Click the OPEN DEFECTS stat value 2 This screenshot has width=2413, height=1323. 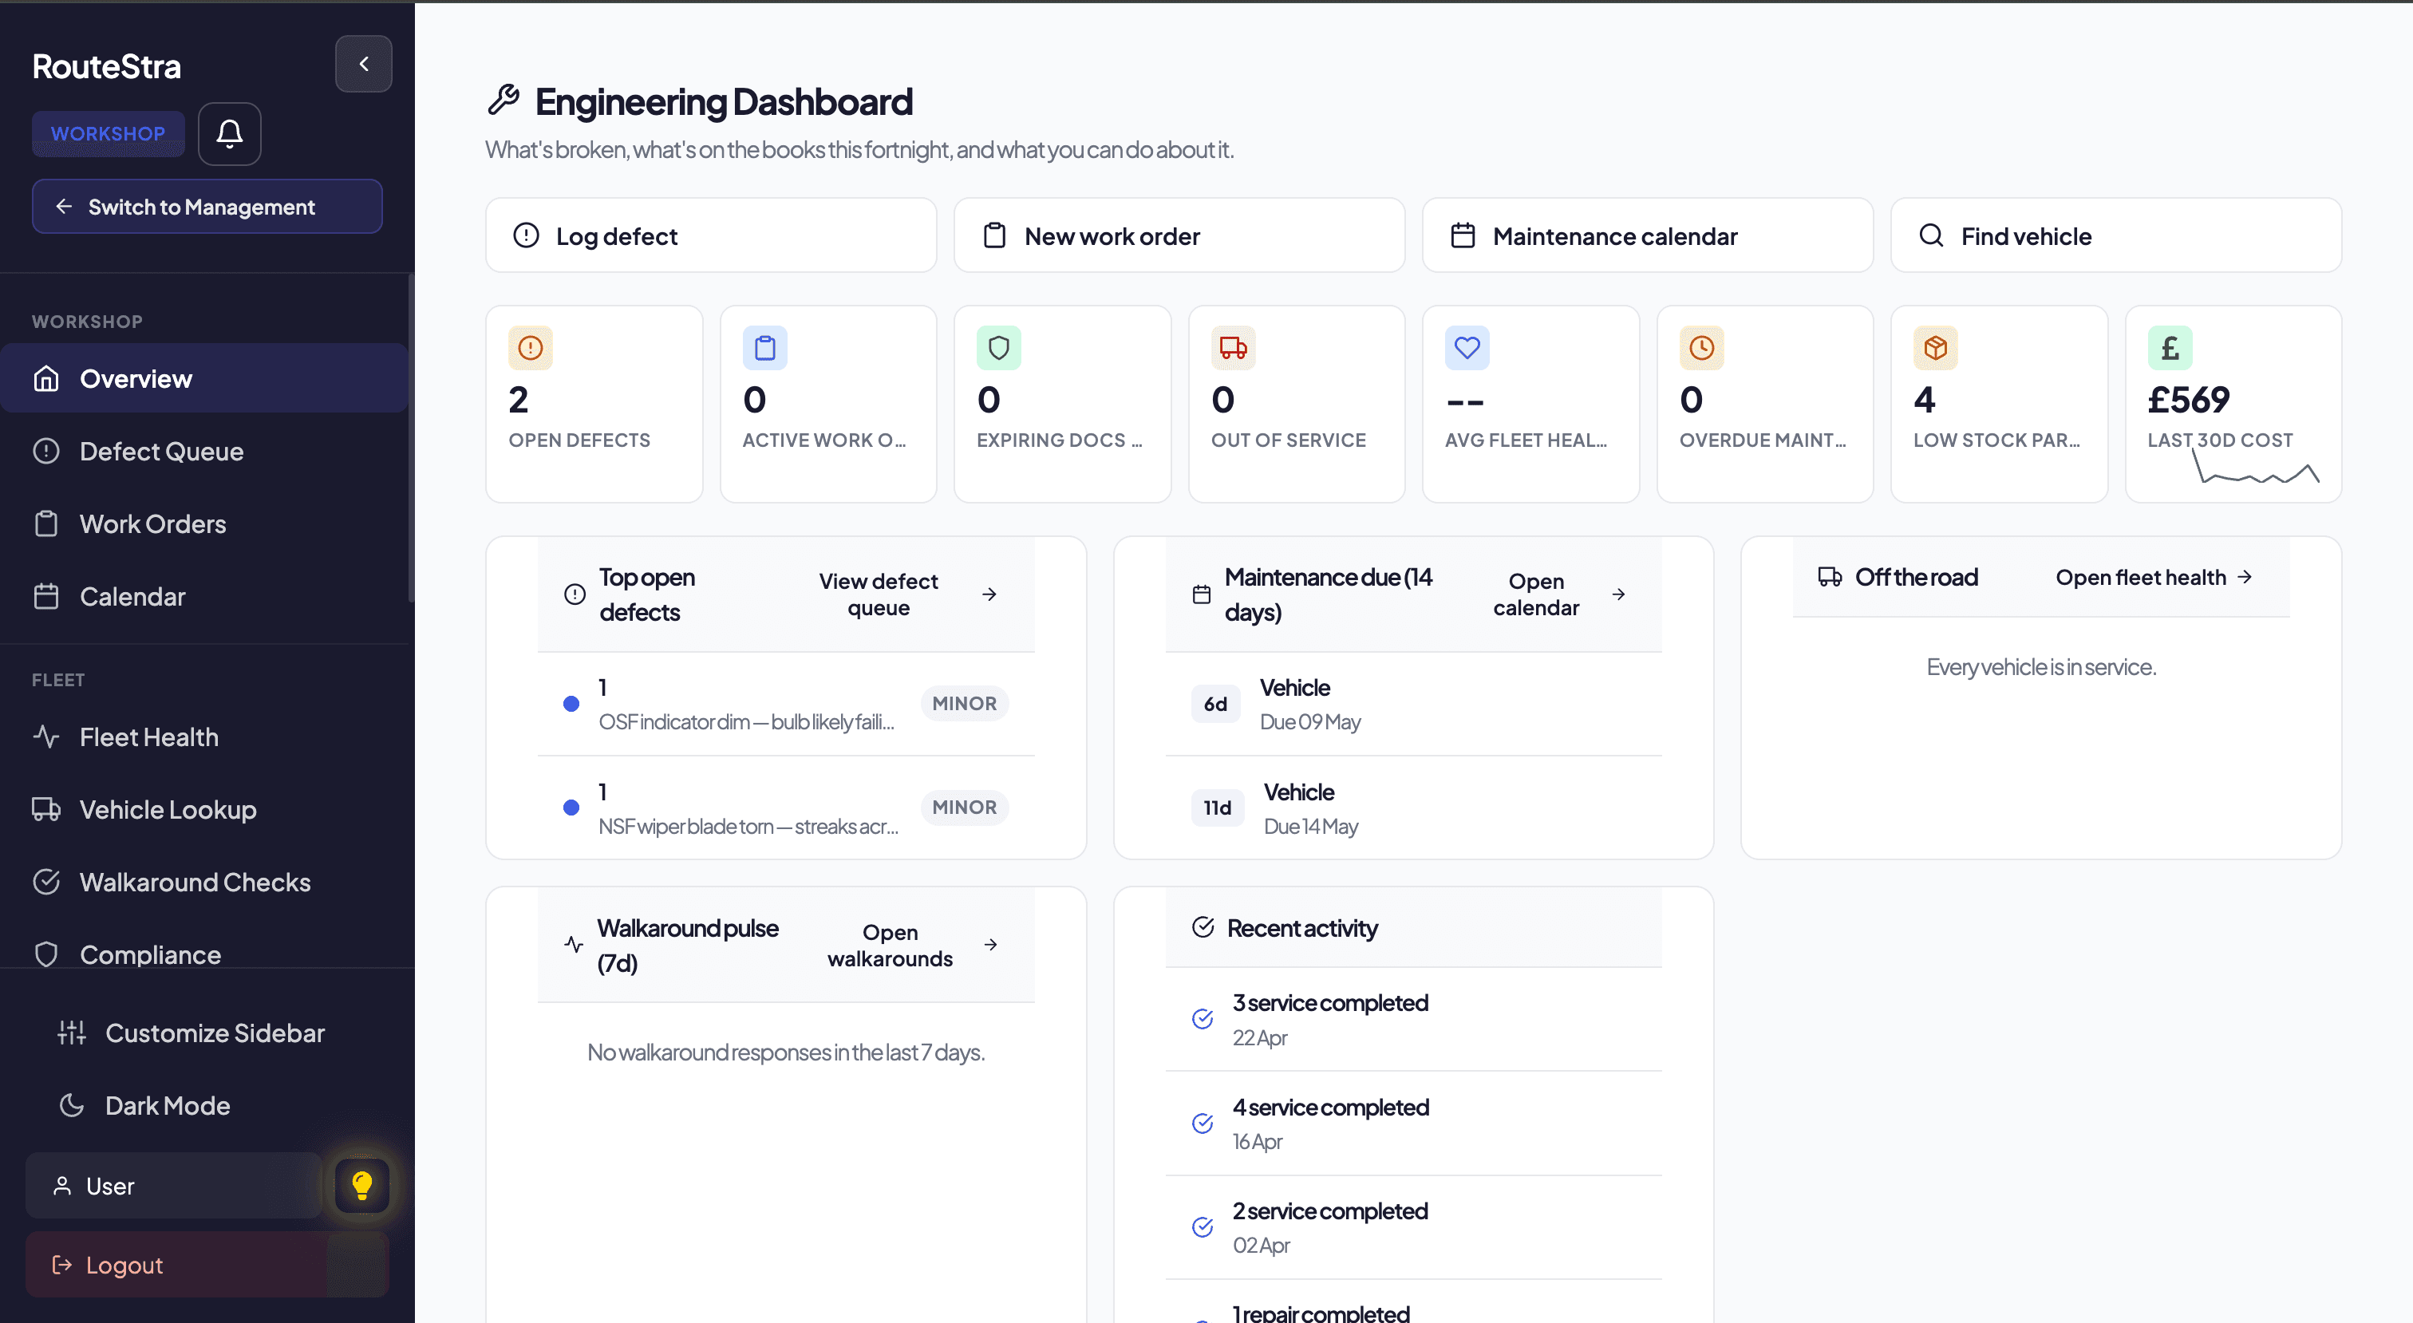coord(519,400)
